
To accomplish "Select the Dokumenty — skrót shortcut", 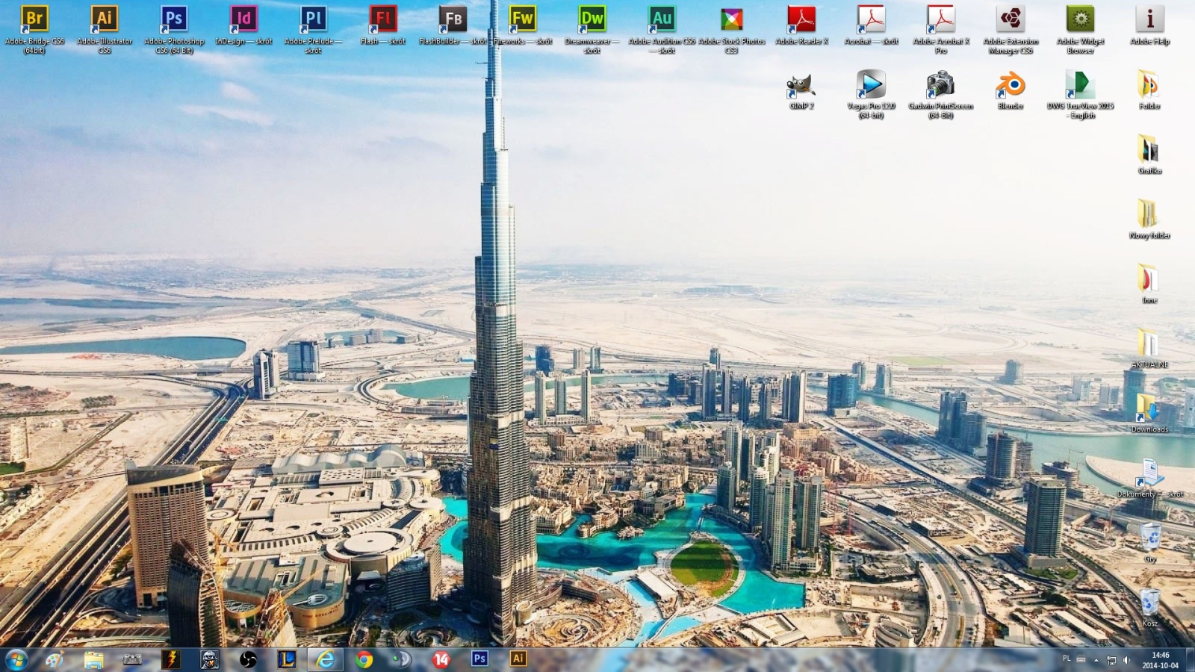I will [1150, 479].
